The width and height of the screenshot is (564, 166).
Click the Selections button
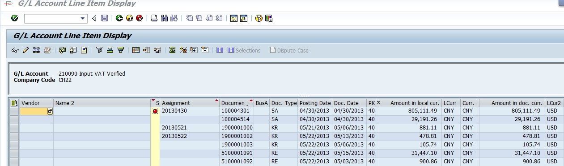(244, 50)
